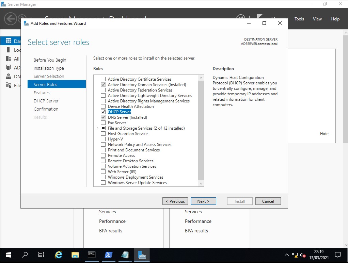Screen dimensions: 348x263
Task: Click the Windows Start button
Action: tap(8, 254)
